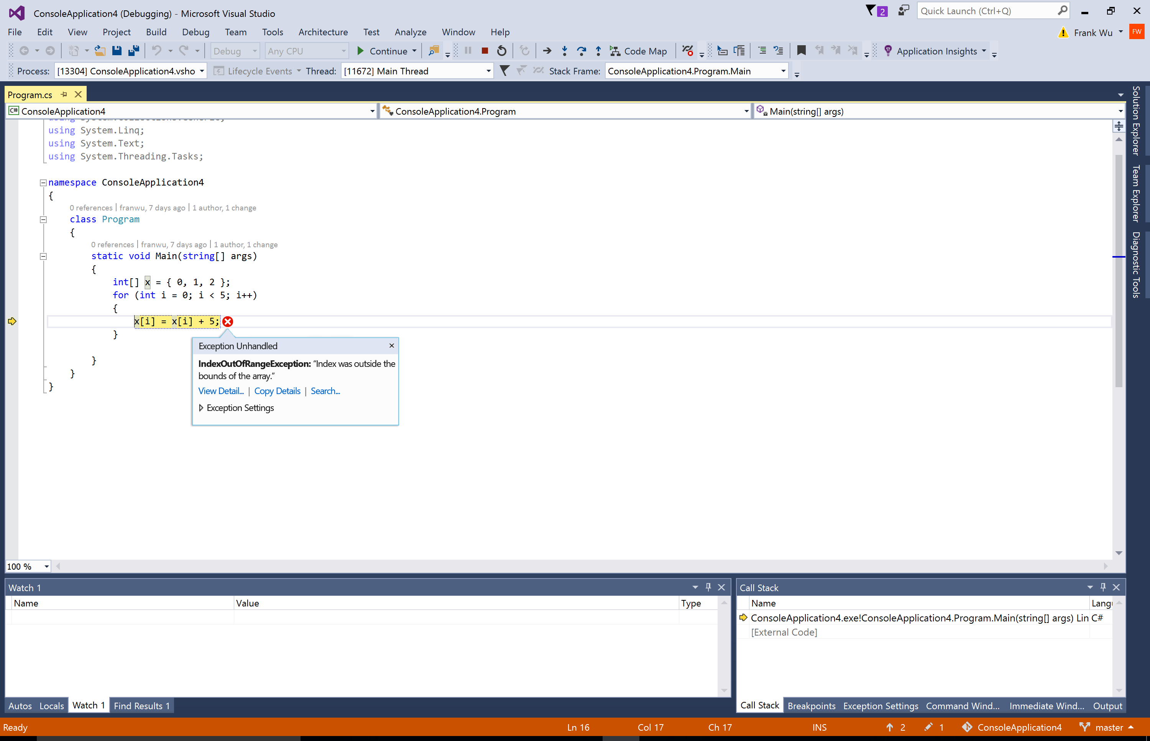This screenshot has width=1150, height=741.
Task: Click INS insert mode indicator in status bar
Action: coord(820,727)
